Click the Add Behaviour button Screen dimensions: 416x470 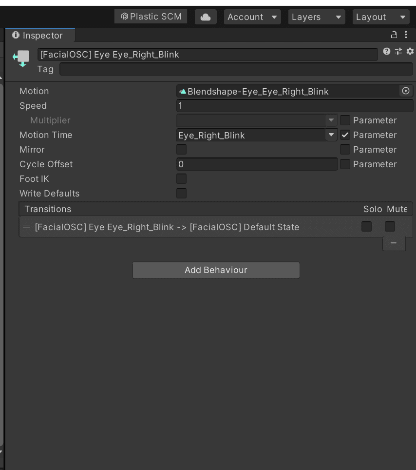click(x=216, y=270)
